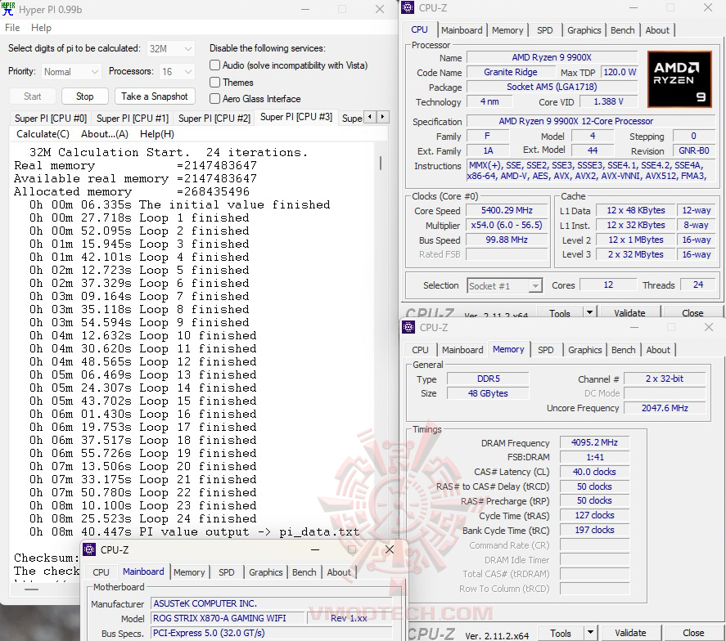Viewport: 726px width, 641px height.
Task: Click the Stop button in Hyper PI
Action: [x=85, y=96]
